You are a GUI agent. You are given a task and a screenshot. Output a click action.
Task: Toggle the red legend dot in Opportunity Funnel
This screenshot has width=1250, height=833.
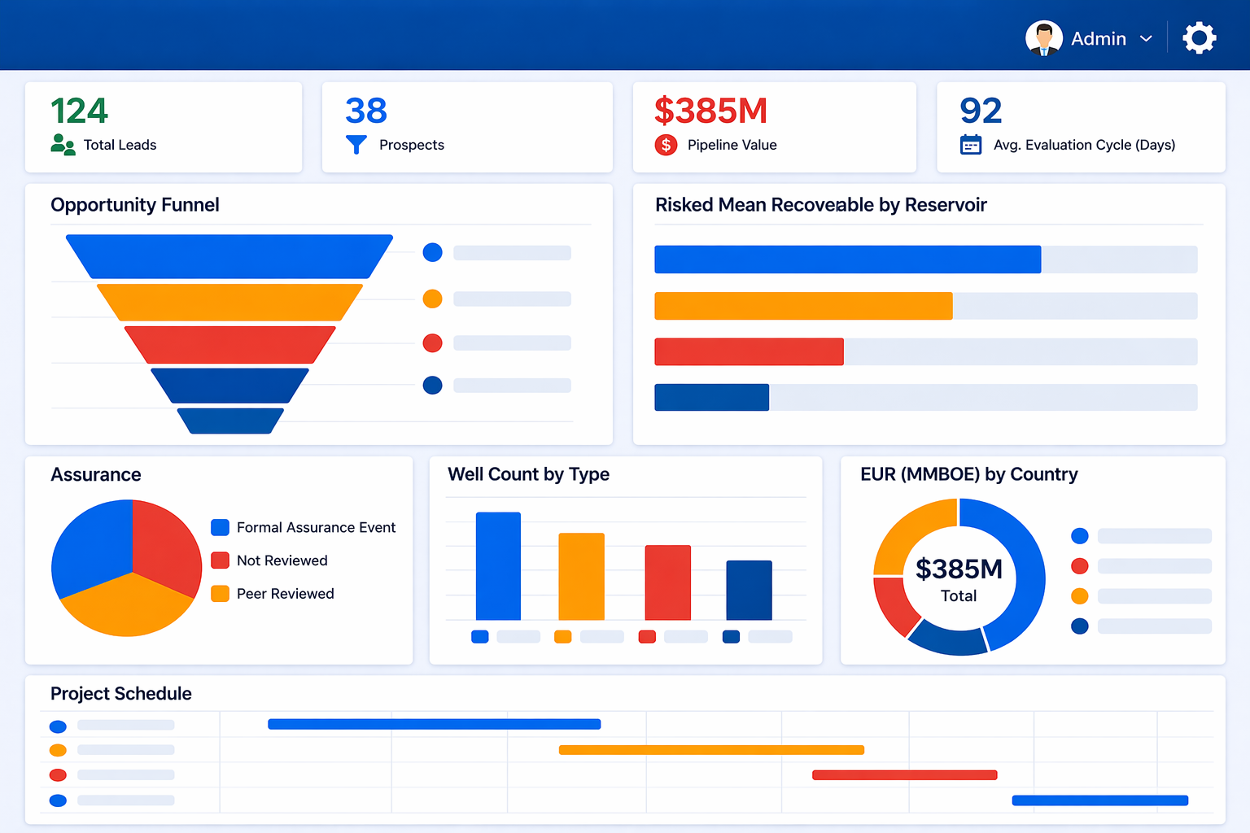click(432, 343)
